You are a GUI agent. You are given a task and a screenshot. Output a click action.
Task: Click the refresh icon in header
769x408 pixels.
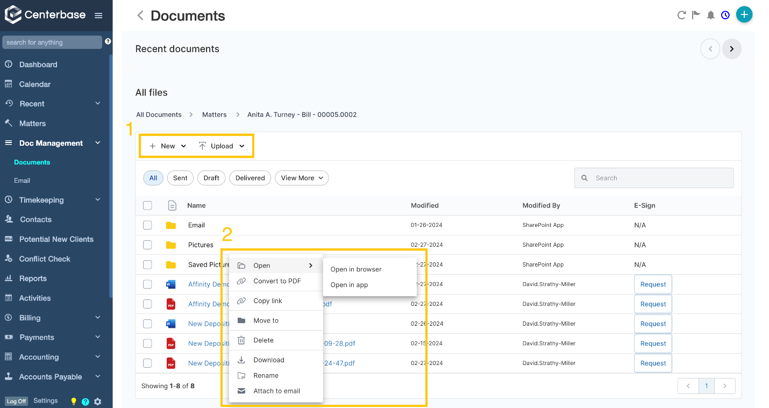pos(681,15)
